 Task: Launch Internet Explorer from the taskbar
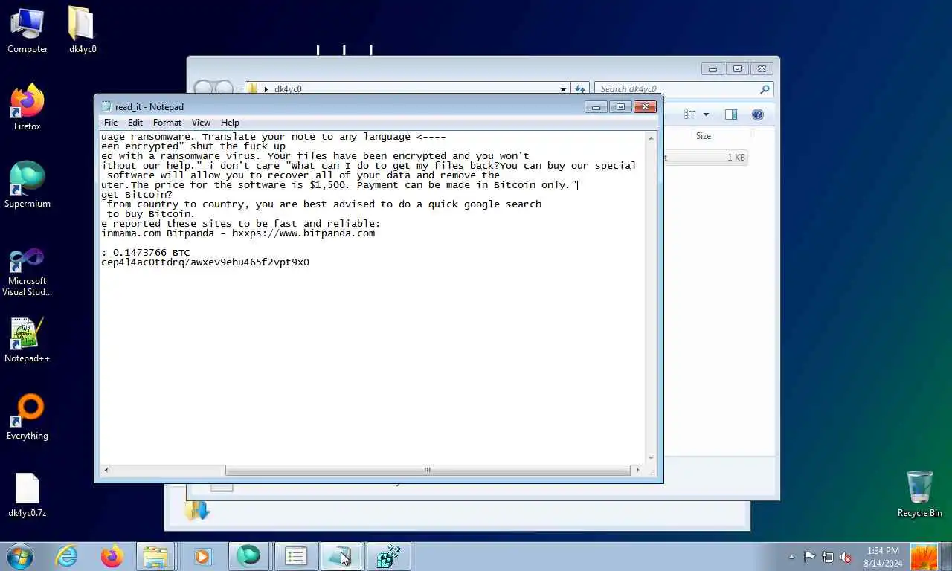point(67,556)
